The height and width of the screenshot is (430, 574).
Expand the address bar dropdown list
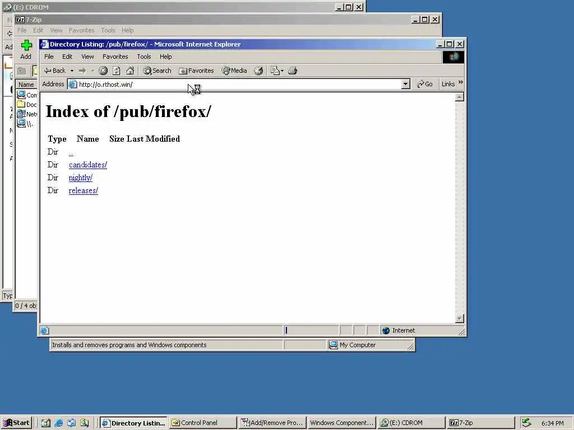[x=405, y=85]
